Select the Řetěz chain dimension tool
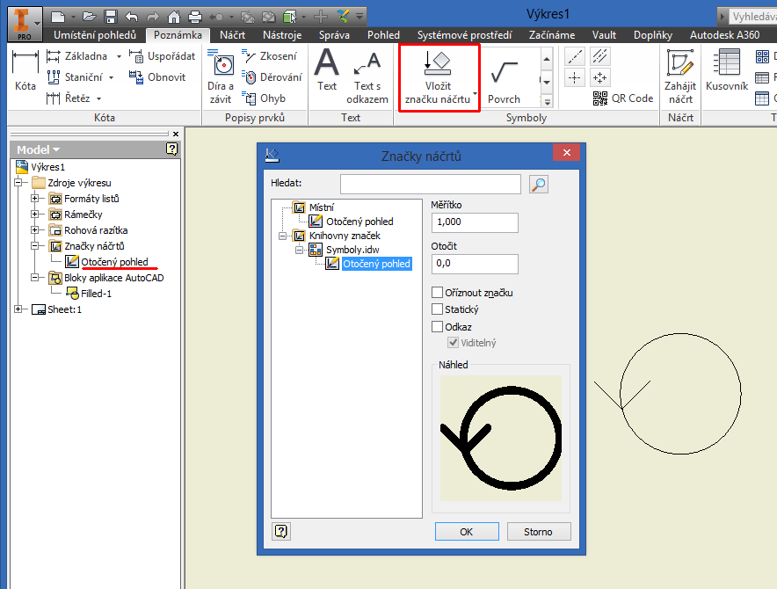Image resolution: width=777 pixels, height=589 pixels. (69, 98)
